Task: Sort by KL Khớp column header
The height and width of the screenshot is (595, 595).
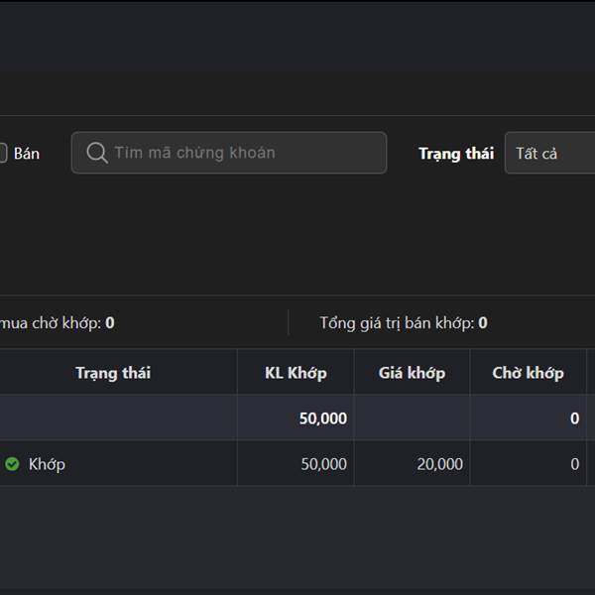Action: click(x=296, y=373)
